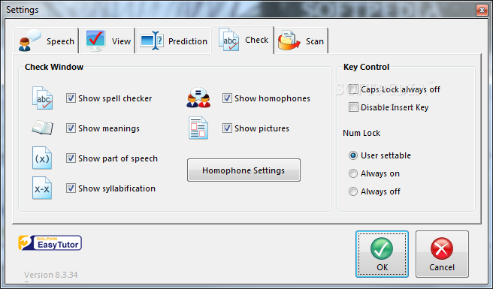Choose Always off for Num Lock

[x=353, y=191]
